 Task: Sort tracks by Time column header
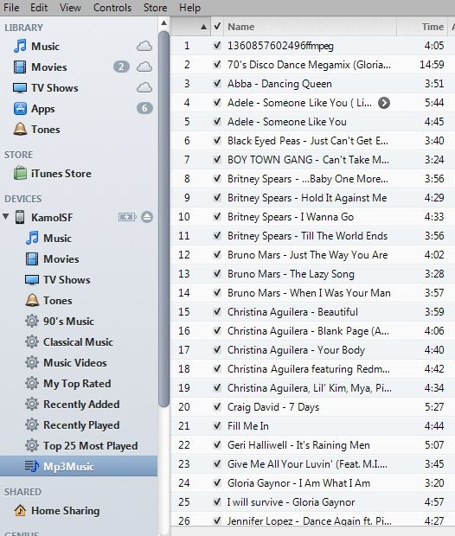[x=422, y=26]
